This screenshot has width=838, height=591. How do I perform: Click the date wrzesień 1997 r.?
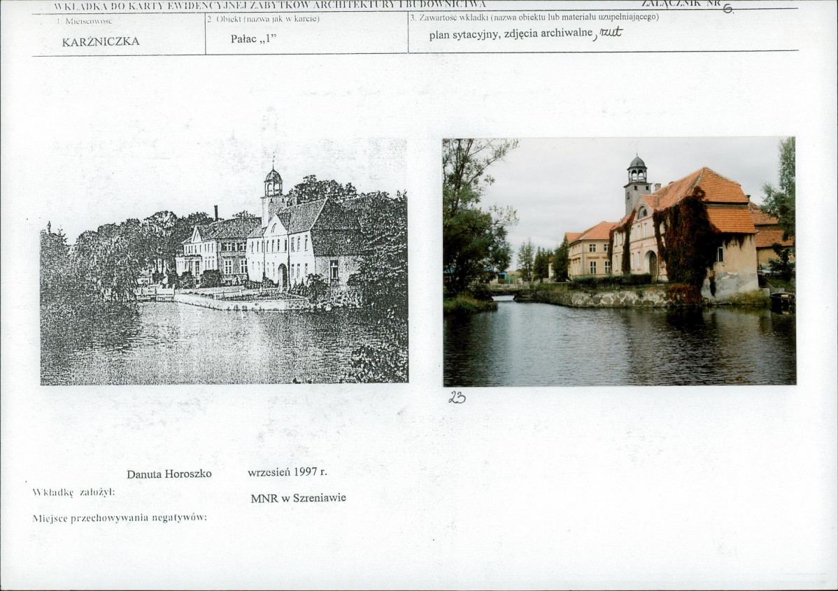287,472
